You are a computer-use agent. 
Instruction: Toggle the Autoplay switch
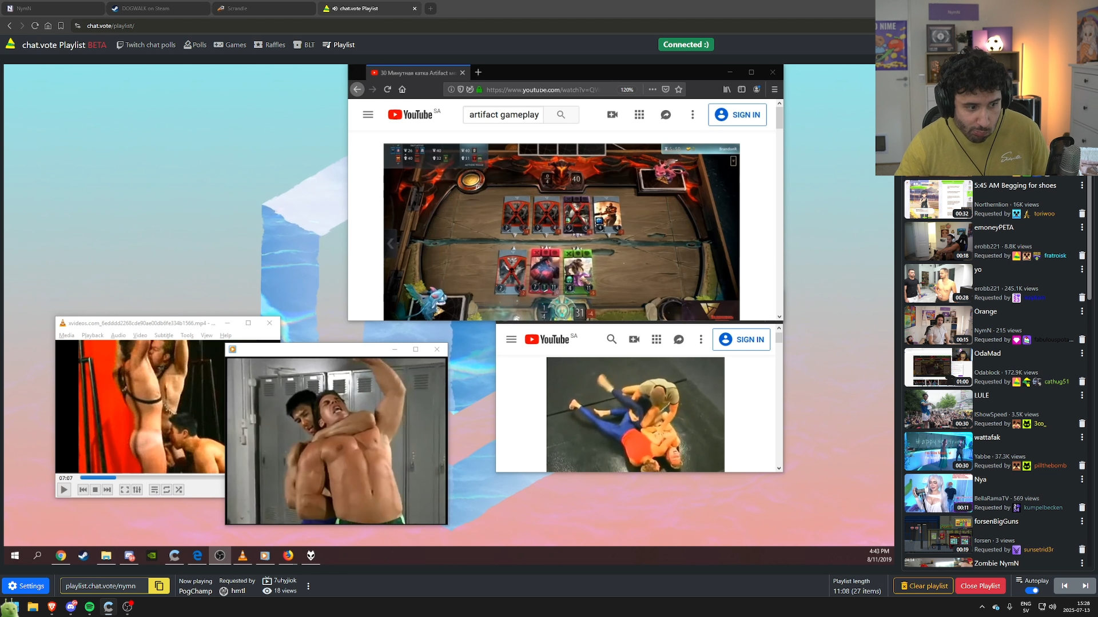pyautogui.click(x=1032, y=591)
